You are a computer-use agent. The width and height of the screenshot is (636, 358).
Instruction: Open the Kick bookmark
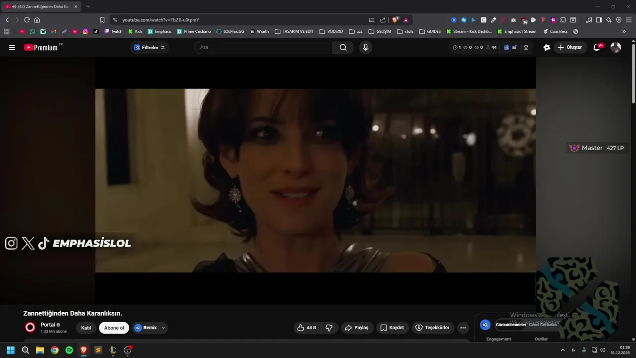pyautogui.click(x=135, y=31)
